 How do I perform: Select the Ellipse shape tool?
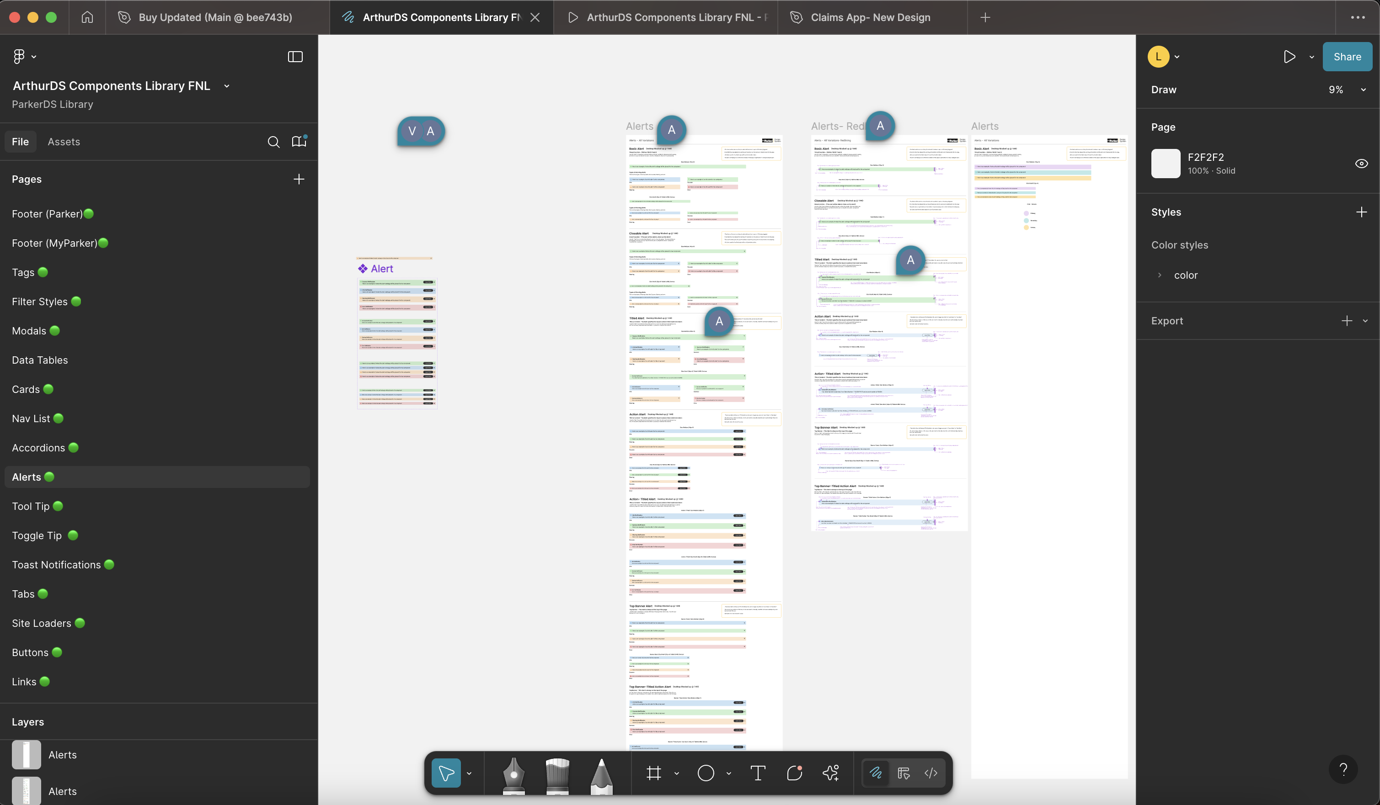706,773
